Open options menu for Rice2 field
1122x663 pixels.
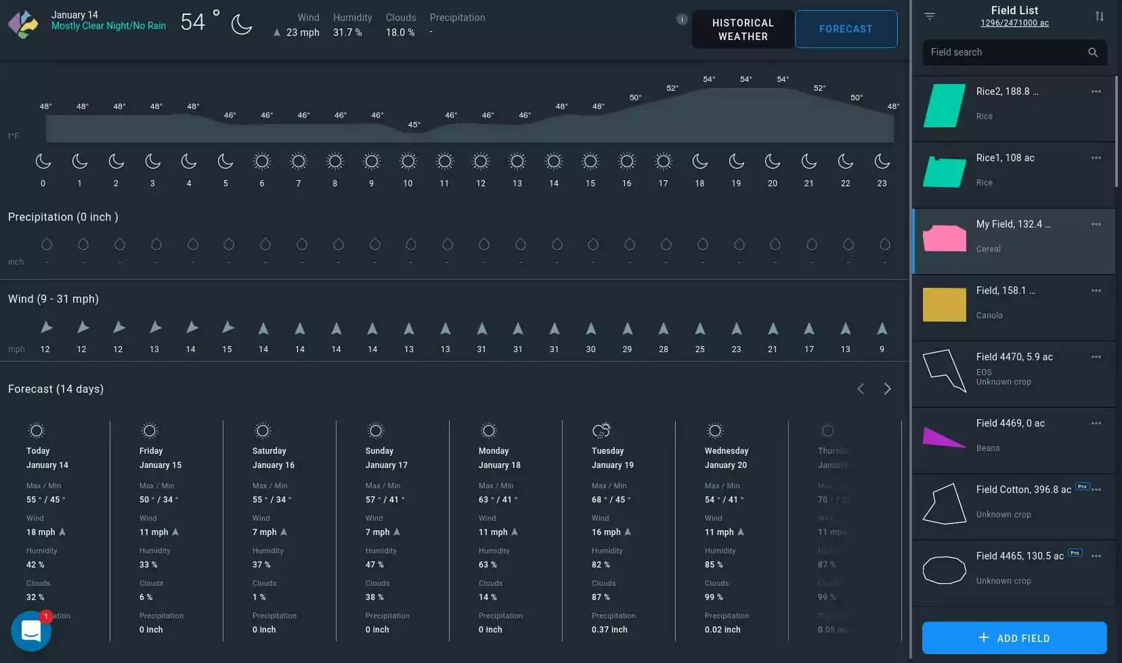click(x=1096, y=91)
